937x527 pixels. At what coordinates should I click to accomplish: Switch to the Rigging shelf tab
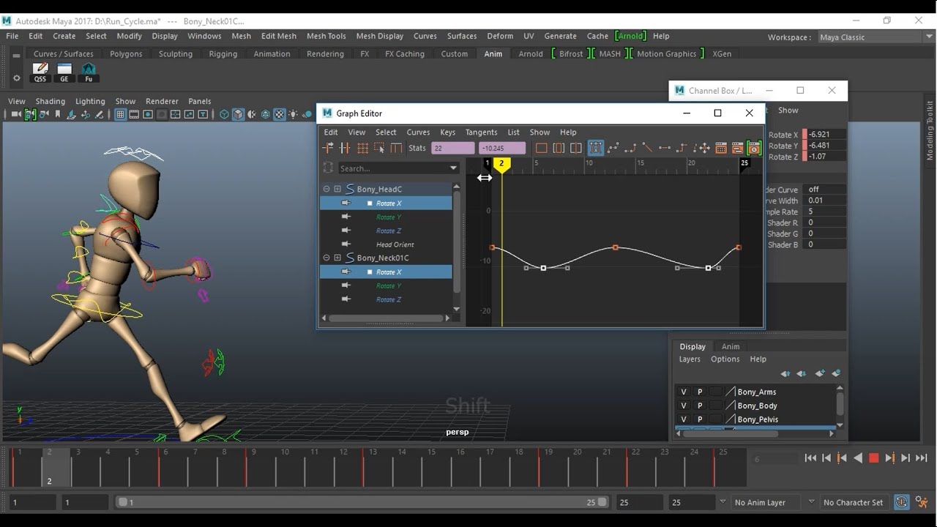[x=223, y=54]
